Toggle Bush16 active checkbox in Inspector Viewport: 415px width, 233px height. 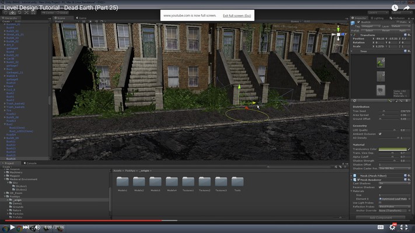pyautogui.click(x=358, y=23)
